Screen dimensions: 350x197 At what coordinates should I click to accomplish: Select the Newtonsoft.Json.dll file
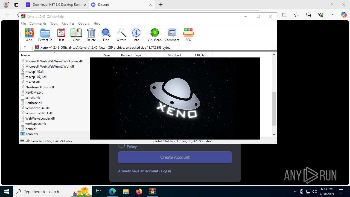pyautogui.click(x=40, y=87)
